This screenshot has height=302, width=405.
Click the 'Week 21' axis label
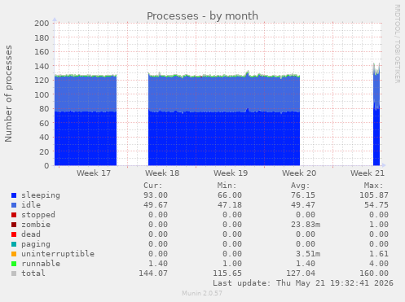[x=368, y=173]
